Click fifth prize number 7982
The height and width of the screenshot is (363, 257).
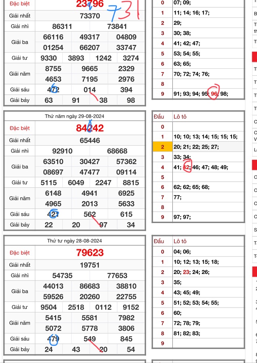[126, 318]
